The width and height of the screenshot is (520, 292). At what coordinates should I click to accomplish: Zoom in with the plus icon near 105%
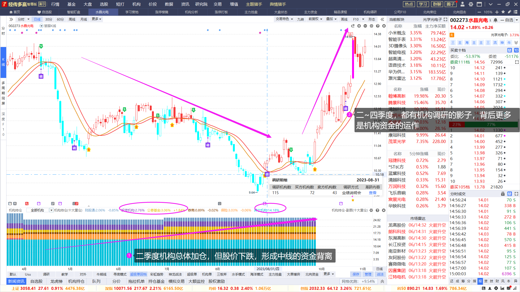[x=497, y=12]
